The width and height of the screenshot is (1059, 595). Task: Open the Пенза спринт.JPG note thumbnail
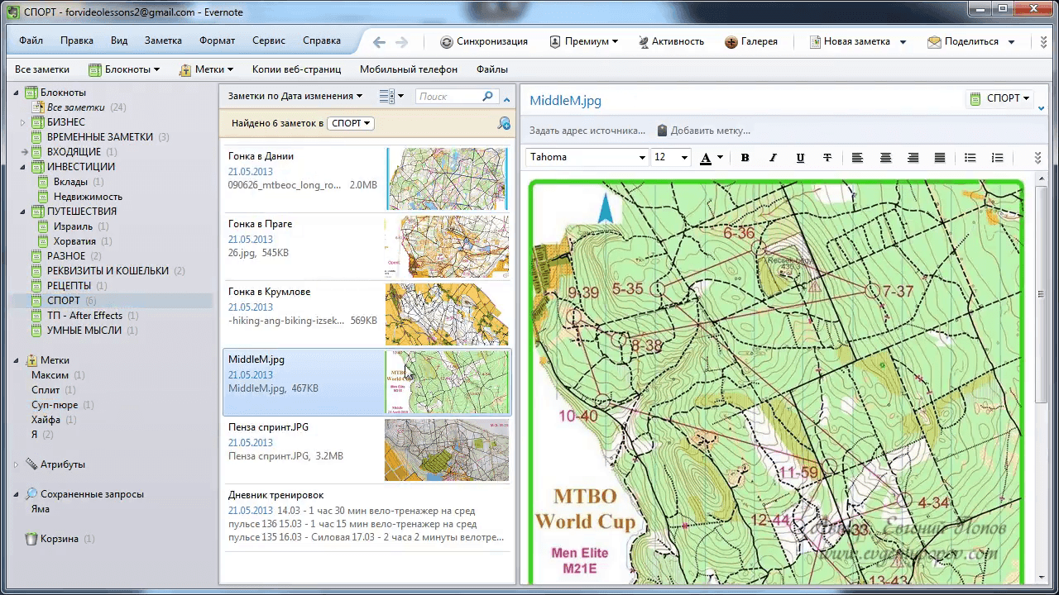point(447,450)
